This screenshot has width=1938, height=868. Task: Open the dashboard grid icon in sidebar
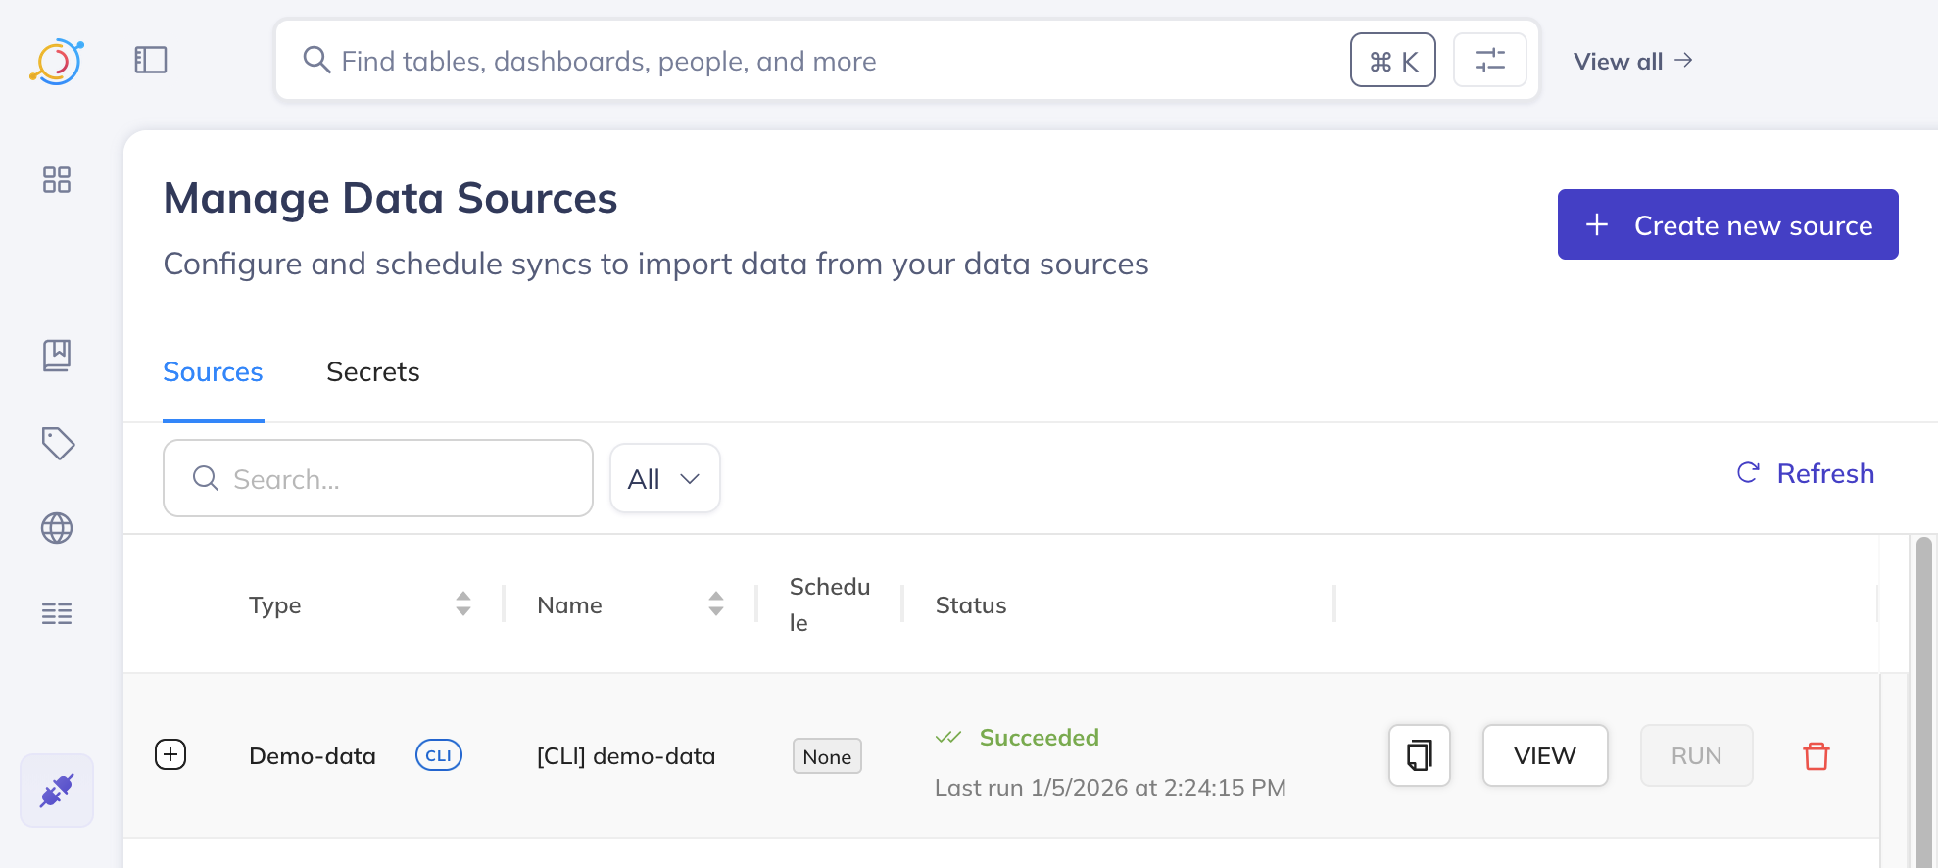pyautogui.click(x=57, y=179)
